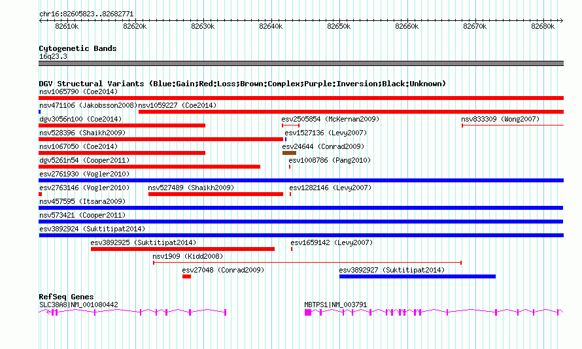Click the gray 16q23.3 cytogenetic band bar
This screenshot has height=349, width=582.
[x=301, y=63]
